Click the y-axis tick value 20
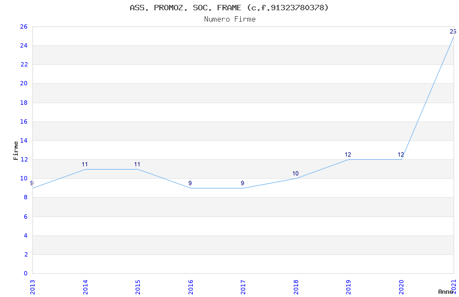The image size is (459, 297). point(24,83)
